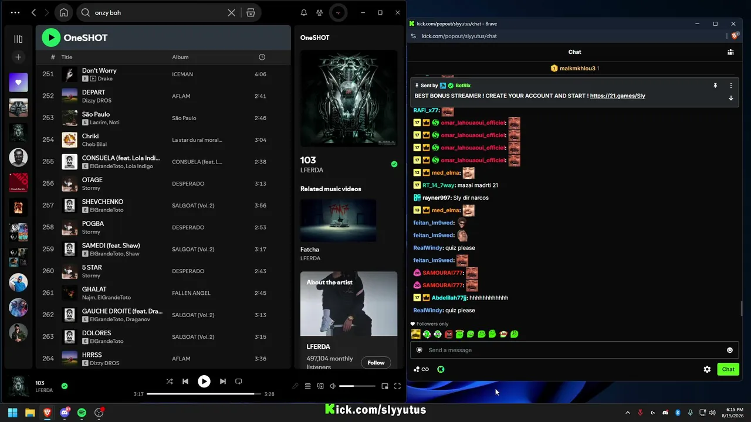751x422 pixels.
Task: Select the track Don't Worry
Action: [99, 70]
